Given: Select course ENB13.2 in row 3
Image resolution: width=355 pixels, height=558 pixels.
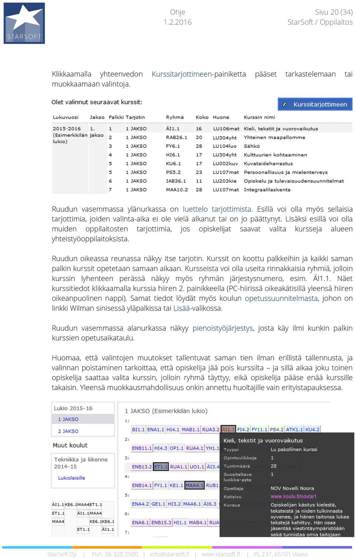Looking at the screenshot, I should pyautogui.click(x=142, y=467).
